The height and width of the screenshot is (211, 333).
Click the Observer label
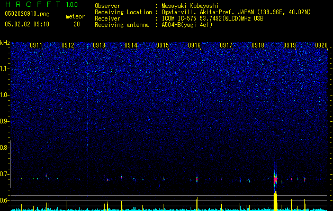coord(107,6)
